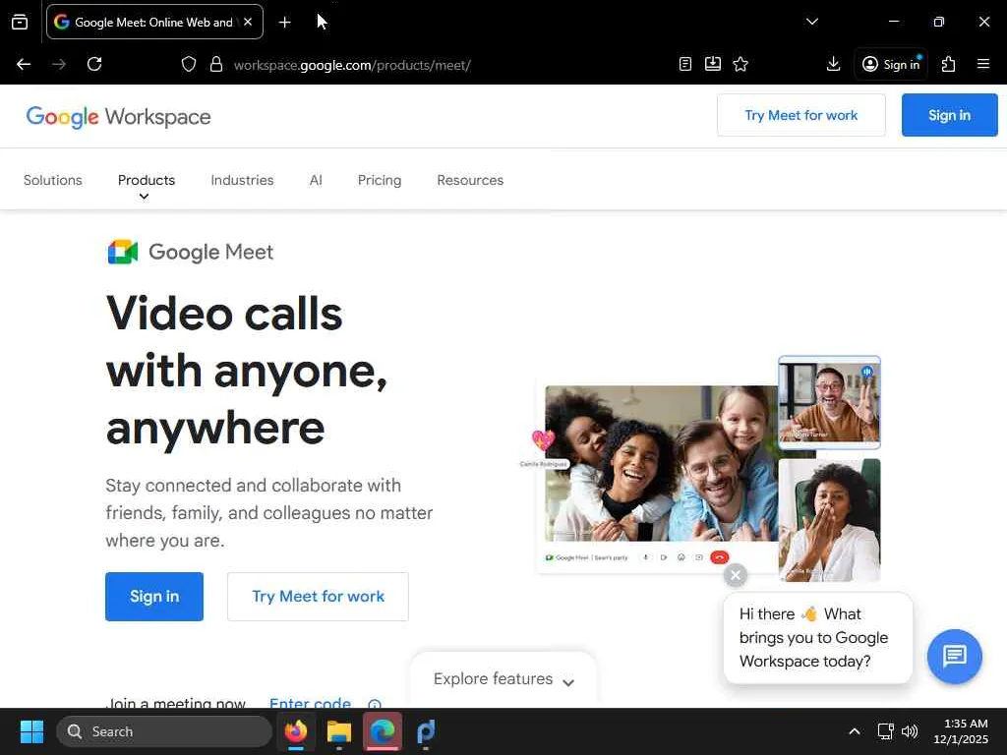Bookmark this page with the star icon
The width and height of the screenshot is (1007, 755).
[x=740, y=64]
